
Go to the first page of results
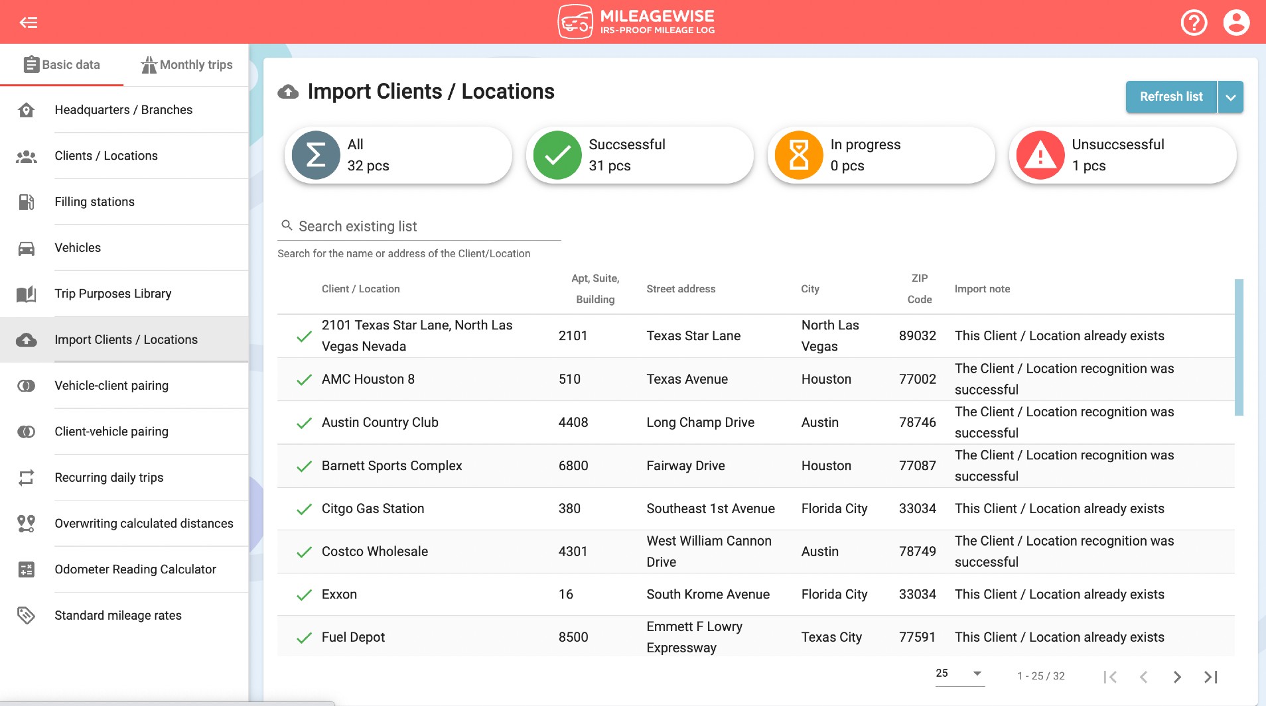coord(1110,677)
